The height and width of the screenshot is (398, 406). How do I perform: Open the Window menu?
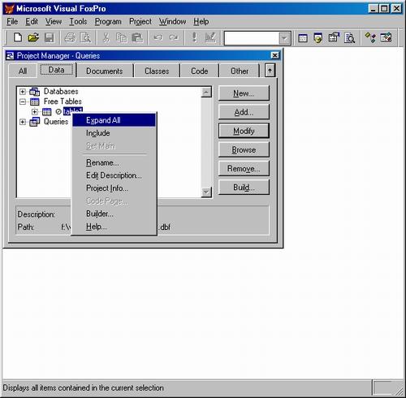[x=172, y=22]
